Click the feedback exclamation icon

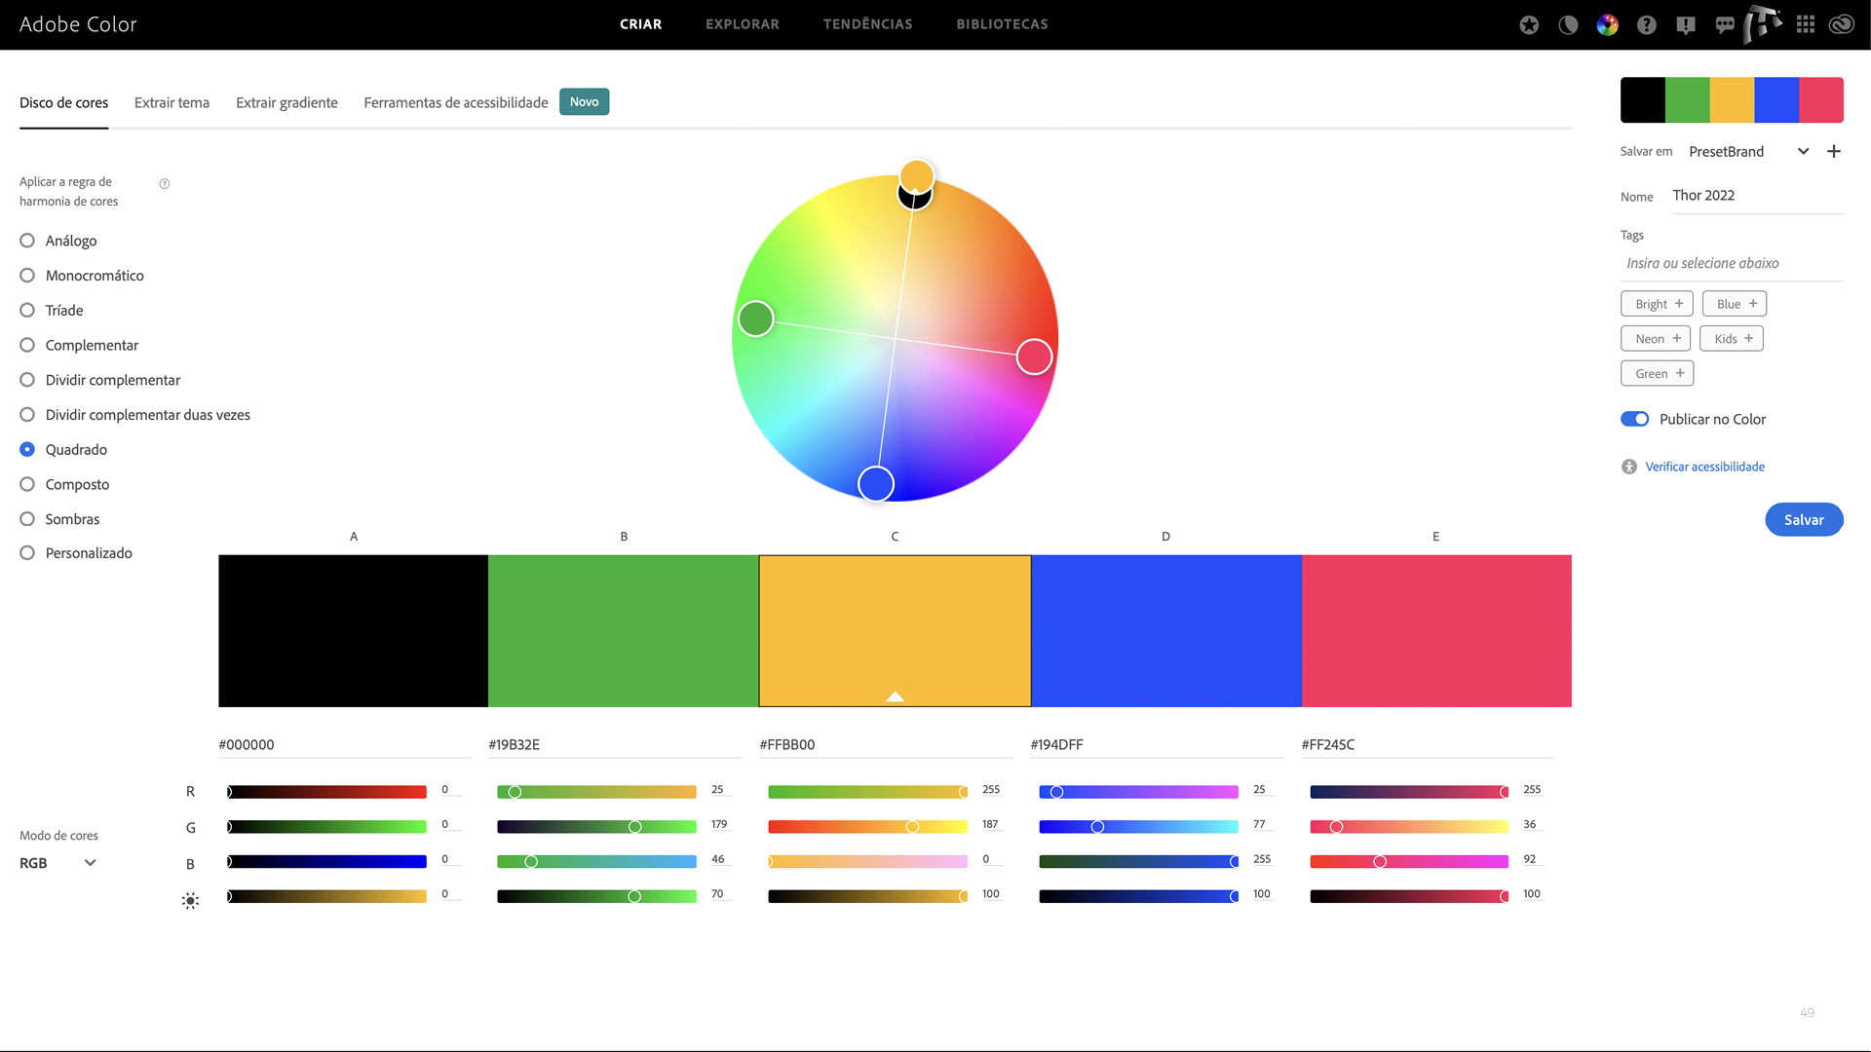[x=1686, y=25]
